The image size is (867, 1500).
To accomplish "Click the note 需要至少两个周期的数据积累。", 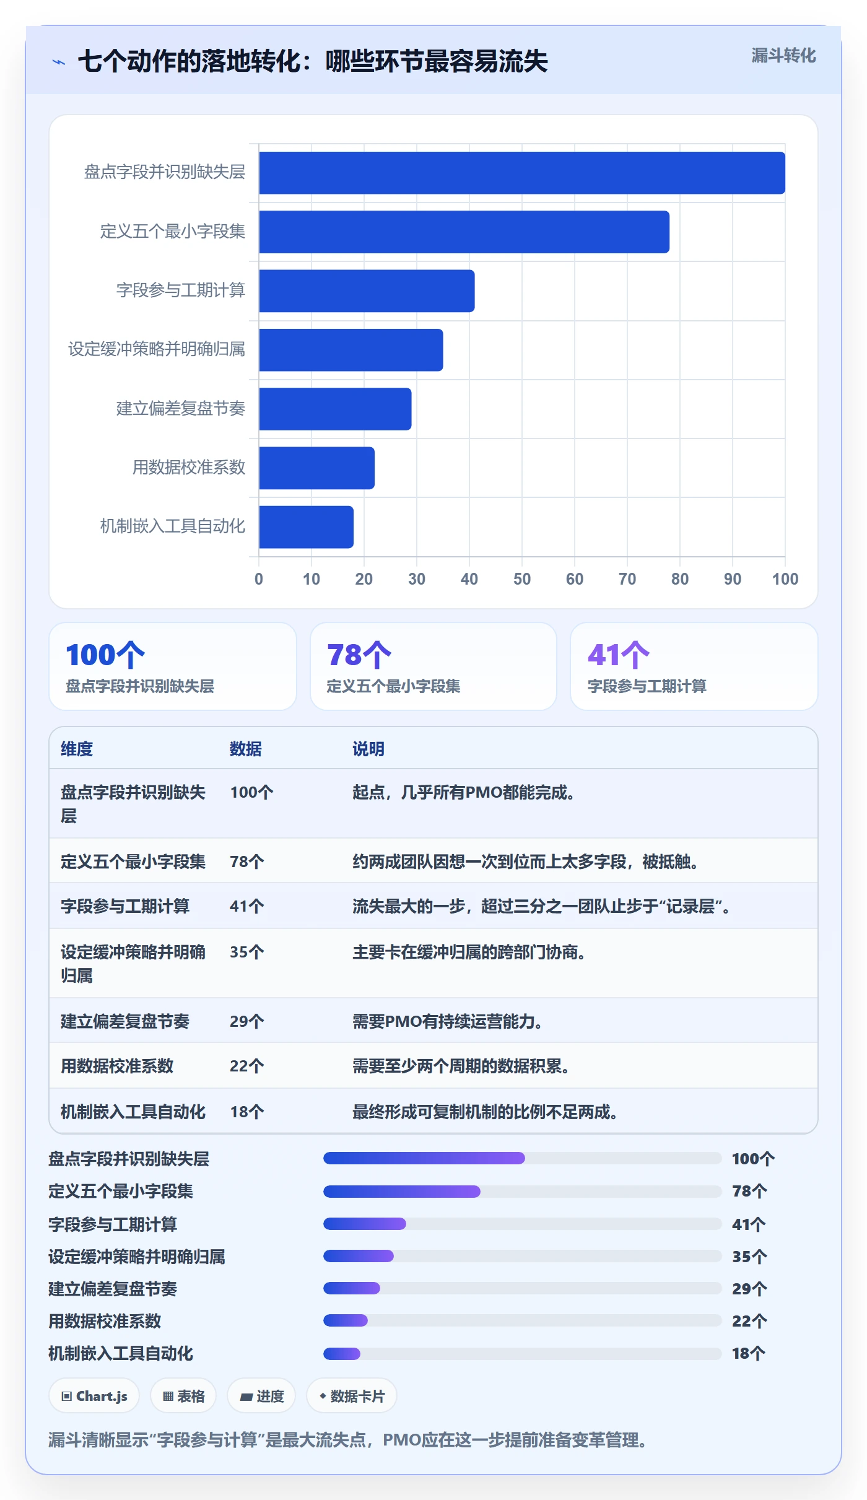I will (461, 1066).
